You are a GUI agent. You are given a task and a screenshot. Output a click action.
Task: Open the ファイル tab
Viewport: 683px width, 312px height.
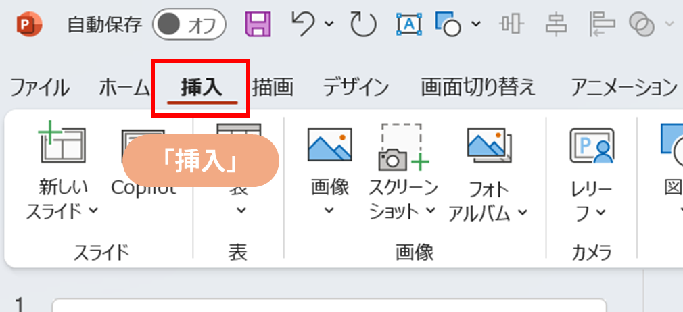pyautogui.click(x=39, y=87)
